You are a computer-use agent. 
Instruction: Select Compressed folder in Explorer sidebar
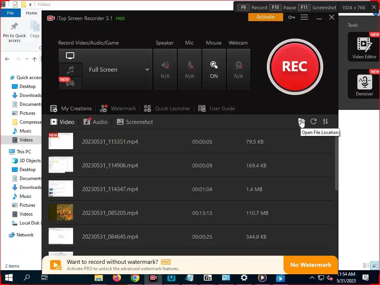[27, 122]
